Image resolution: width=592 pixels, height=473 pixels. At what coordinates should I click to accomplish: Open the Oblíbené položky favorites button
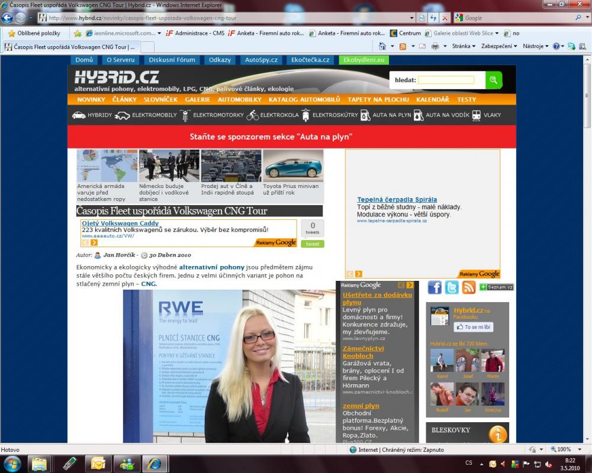pyautogui.click(x=34, y=33)
